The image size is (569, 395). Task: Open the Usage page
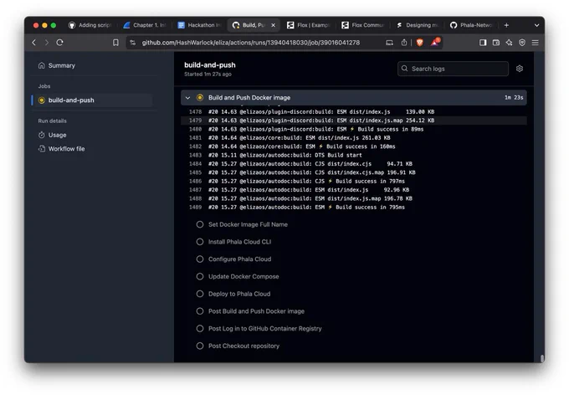pos(57,135)
